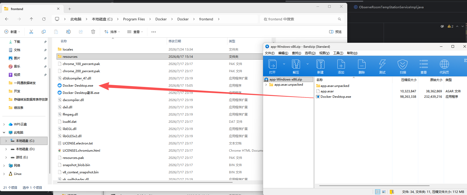The height and width of the screenshot is (195, 467).
Task: Click the search magnifier in frontend search box
Action: click(339, 19)
